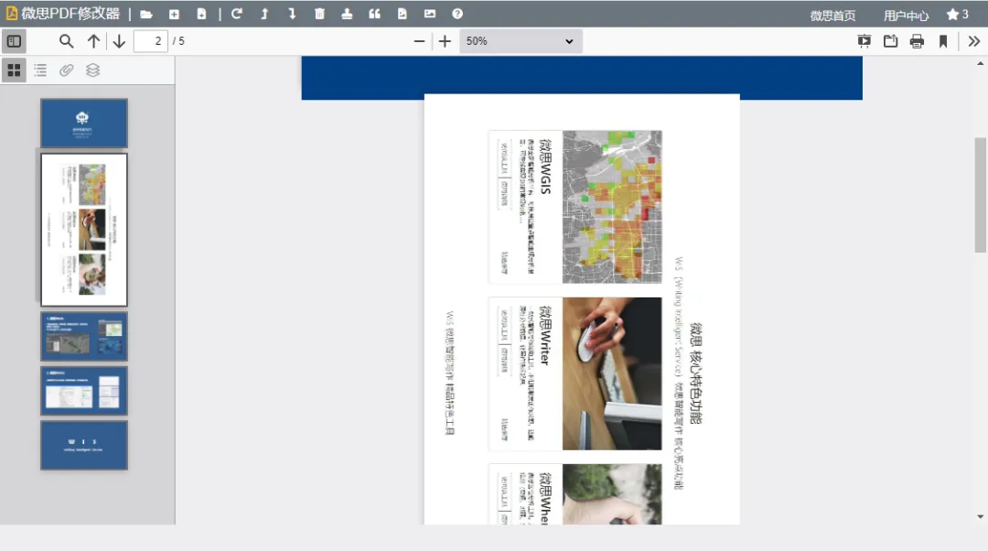This screenshot has height=551, width=988.
Task: Show attachments paperclip tab
Action: pos(66,70)
